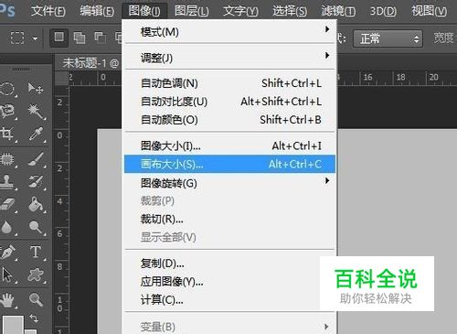Open the 图层(L) menu
The width and height of the screenshot is (457, 334).
click(x=192, y=11)
